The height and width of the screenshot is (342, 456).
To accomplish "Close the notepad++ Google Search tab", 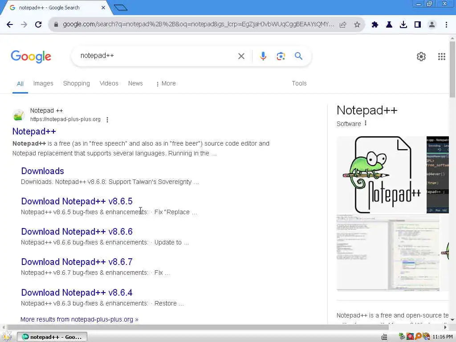I will (x=103, y=8).
